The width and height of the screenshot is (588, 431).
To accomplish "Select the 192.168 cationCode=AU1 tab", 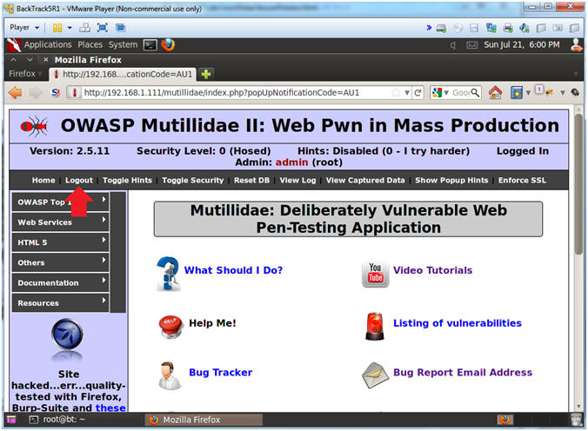I will 123,74.
